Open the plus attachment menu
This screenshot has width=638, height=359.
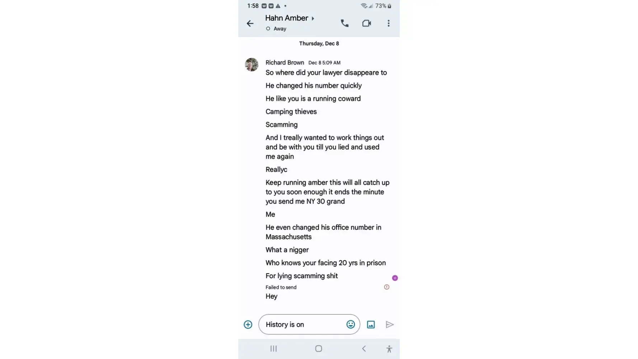tap(248, 325)
